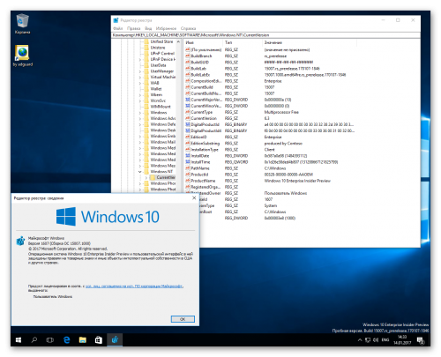The image size is (441, 357).
Task: Collapse the Windows NT tree key
Action: click(140, 172)
